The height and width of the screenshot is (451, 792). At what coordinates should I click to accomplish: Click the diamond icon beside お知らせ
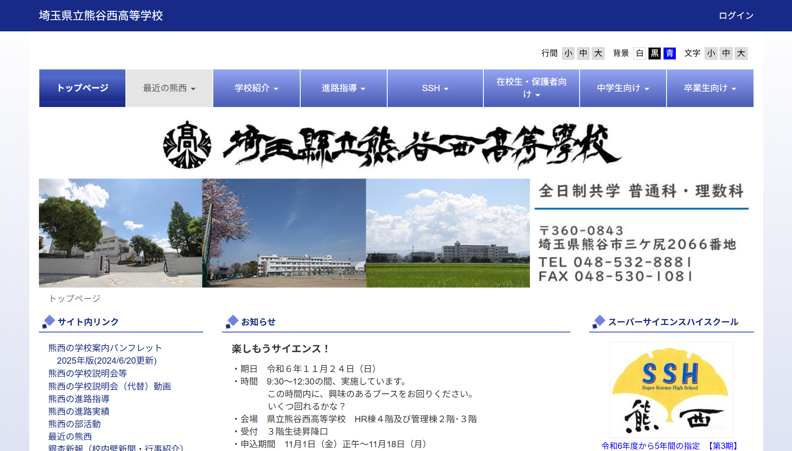pyautogui.click(x=232, y=321)
